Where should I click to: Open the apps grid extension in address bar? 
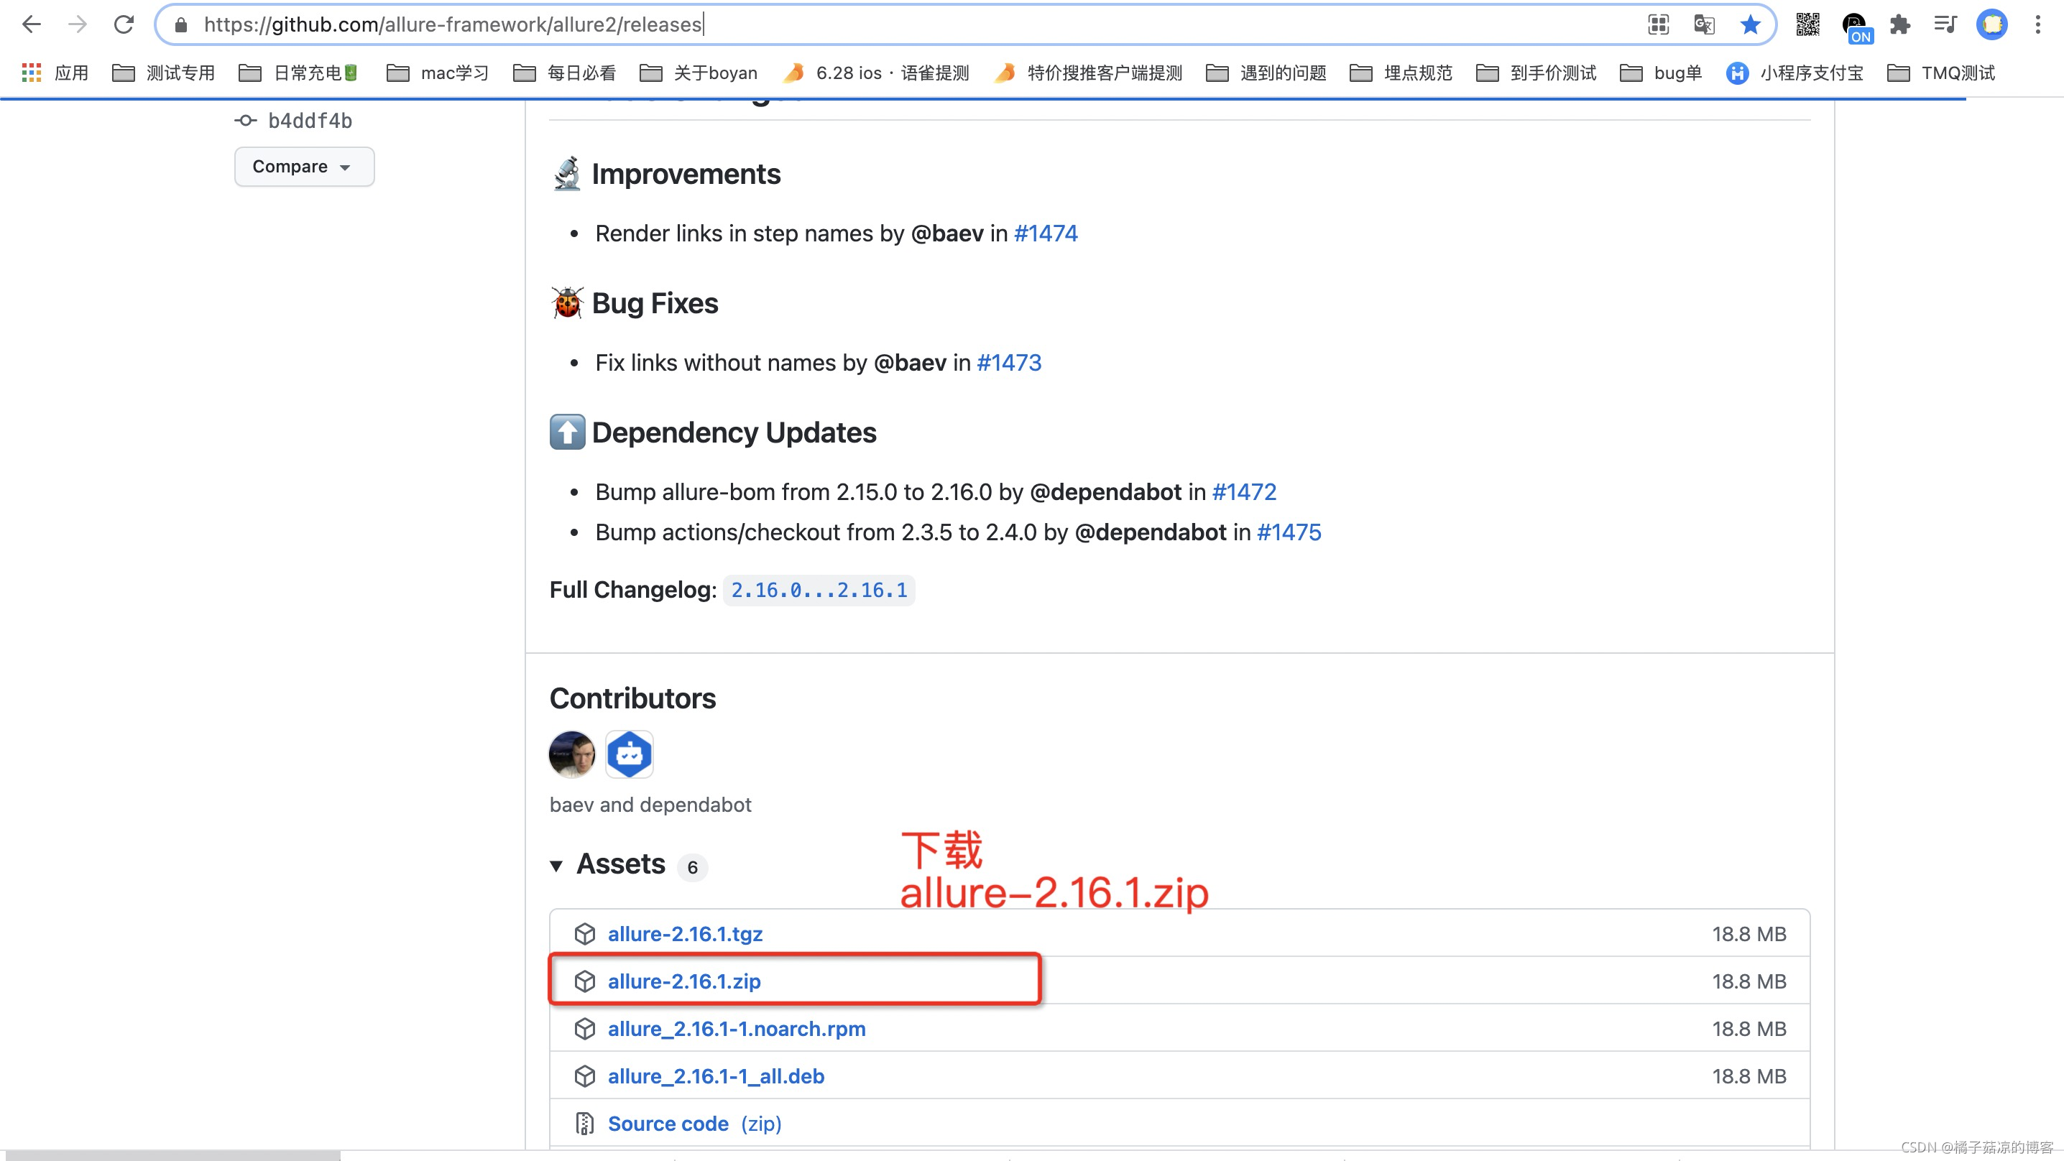(x=1658, y=25)
